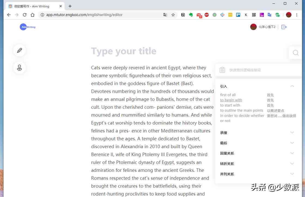Viewport: 305px width, 197px height.
Task: Expand the 承接 section
Action: pos(257,133)
